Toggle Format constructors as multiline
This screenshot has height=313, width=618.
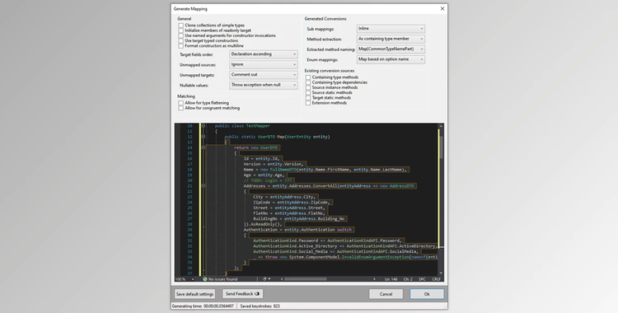point(181,46)
